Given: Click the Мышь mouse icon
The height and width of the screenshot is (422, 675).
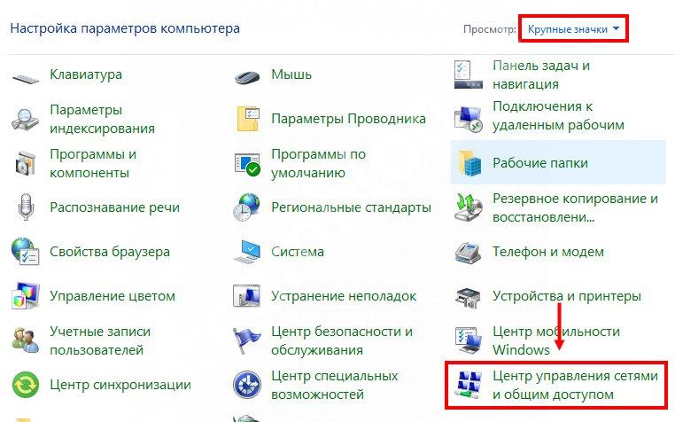Looking at the screenshot, I should tap(247, 77).
